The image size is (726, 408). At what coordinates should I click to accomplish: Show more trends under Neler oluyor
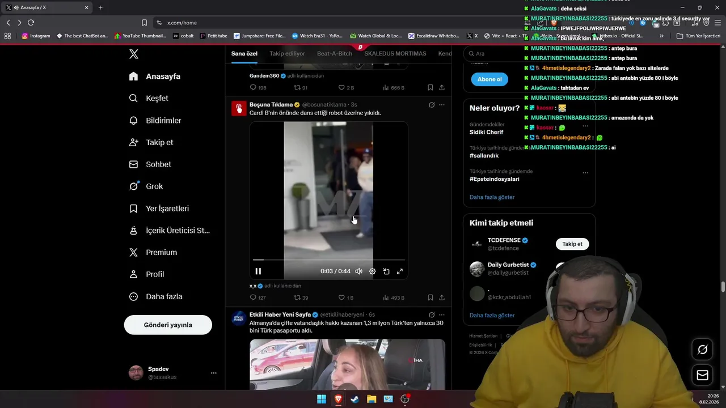click(x=492, y=197)
